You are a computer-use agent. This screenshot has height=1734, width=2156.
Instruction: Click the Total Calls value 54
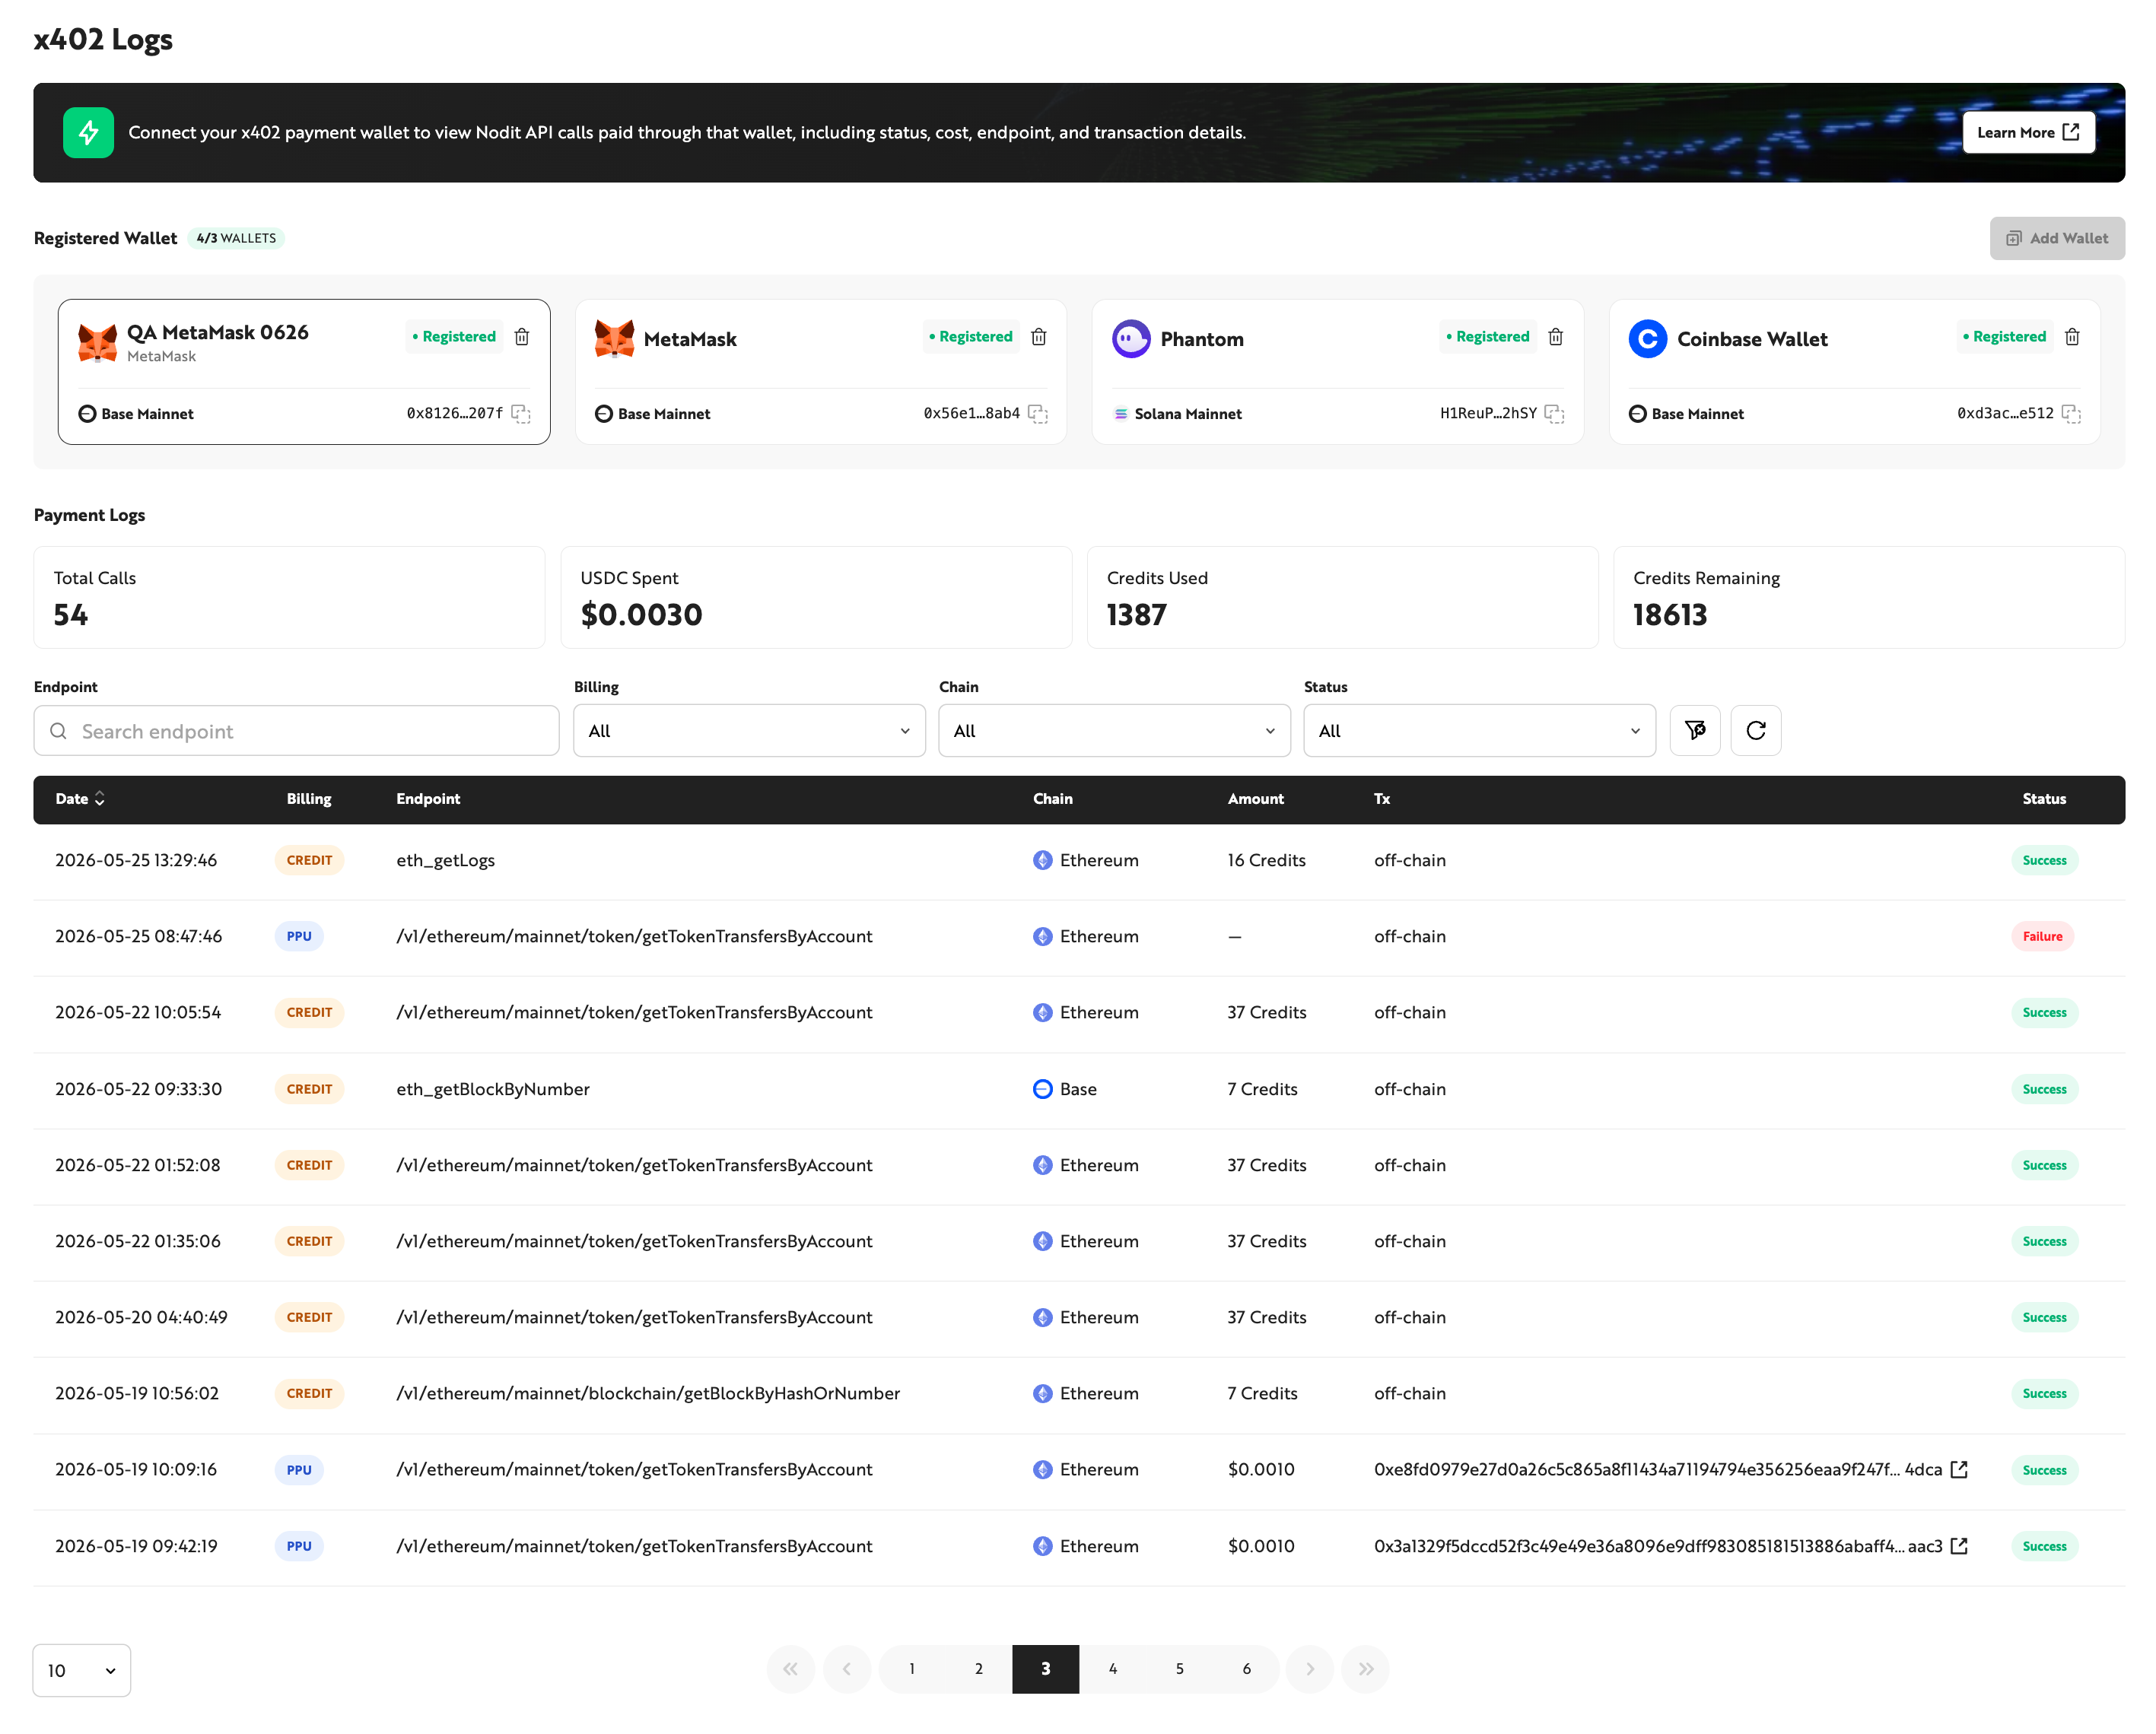point(71,615)
